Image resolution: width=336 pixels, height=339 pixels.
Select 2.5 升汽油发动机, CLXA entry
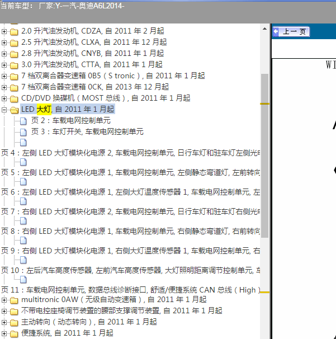(x=94, y=42)
